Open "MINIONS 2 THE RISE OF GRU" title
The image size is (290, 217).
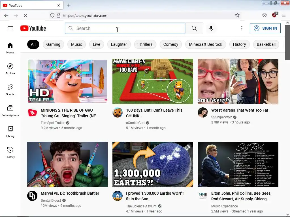click(70, 113)
